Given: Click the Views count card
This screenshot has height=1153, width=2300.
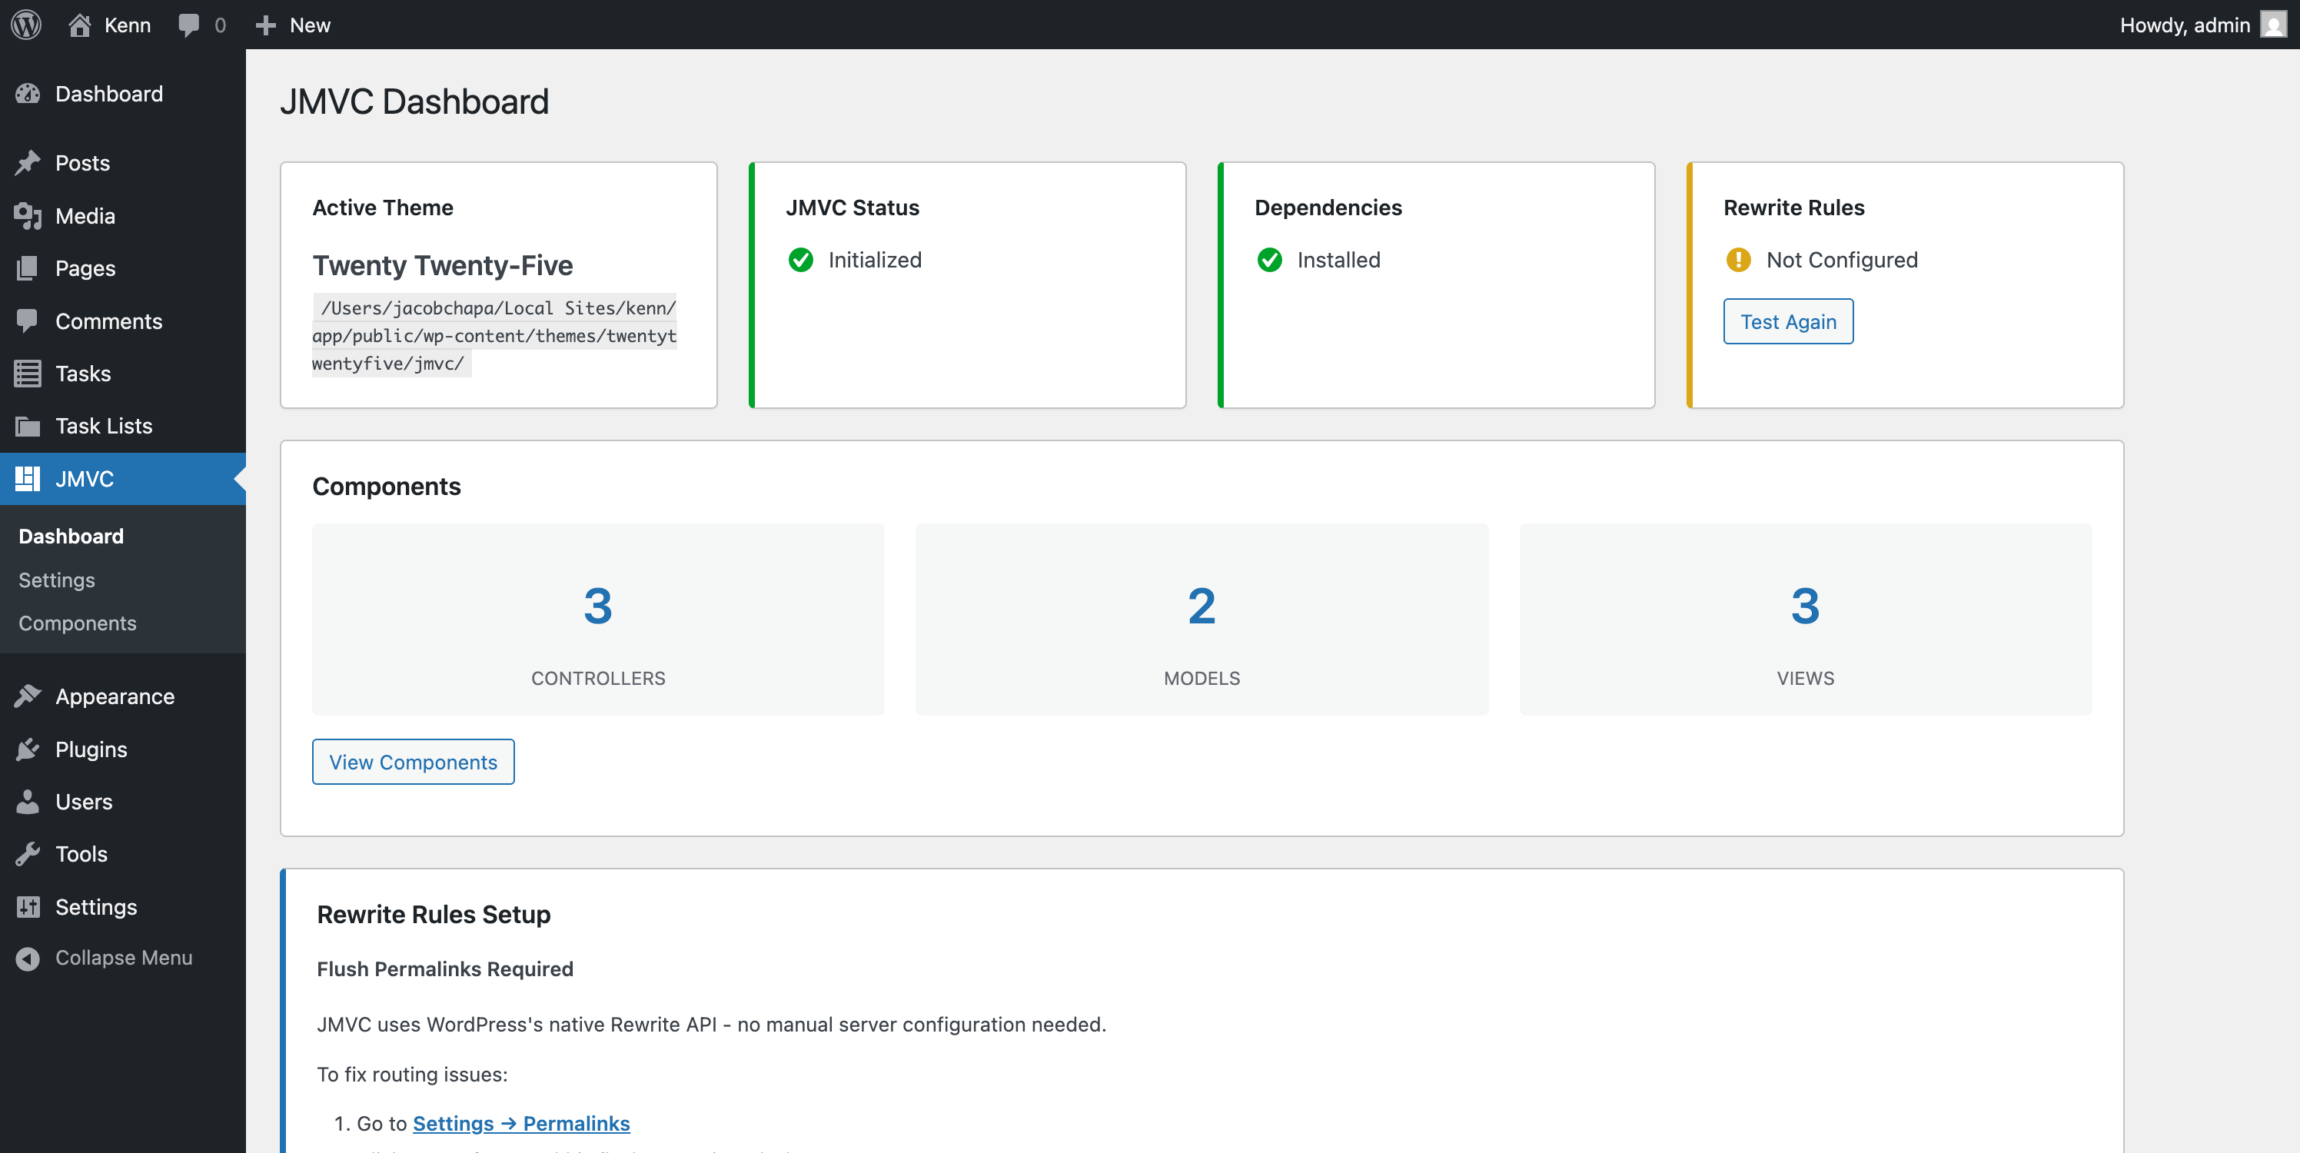Looking at the screenshot, I should tap(1806, 619).
